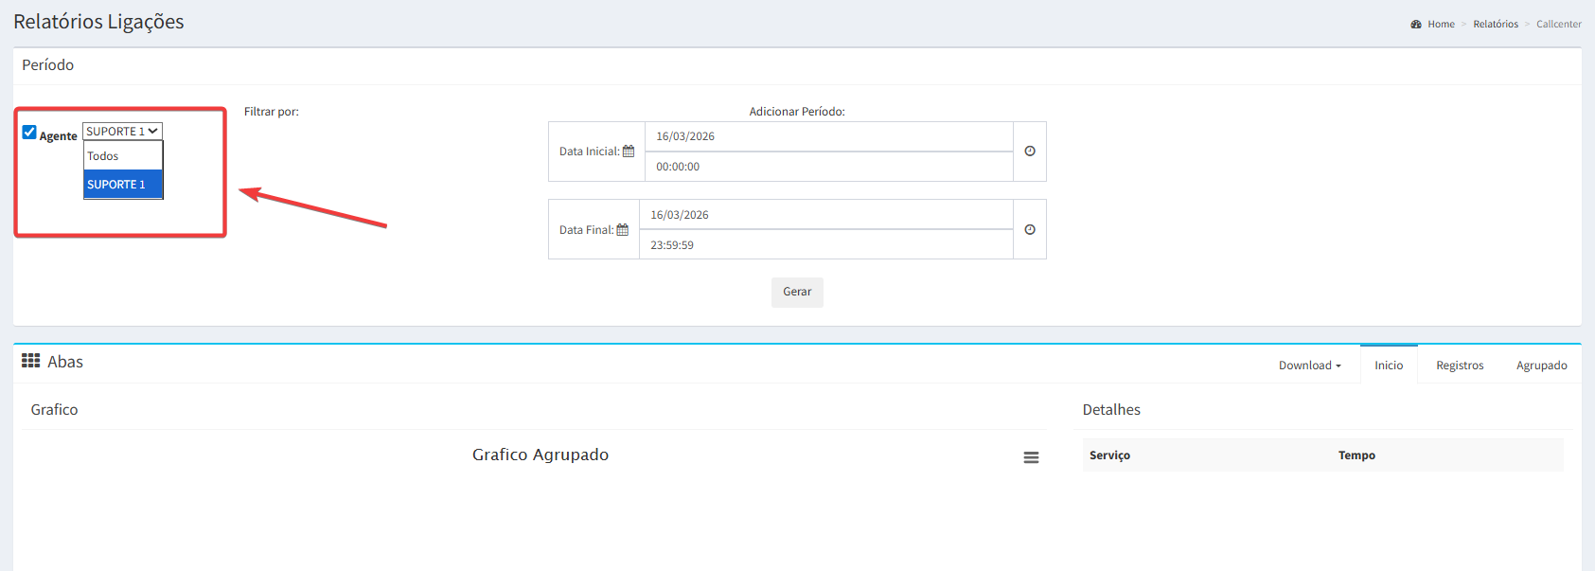1595x571 pixels.
Task: Click the clock icon for Data Final
Action: coord(1030,230)
